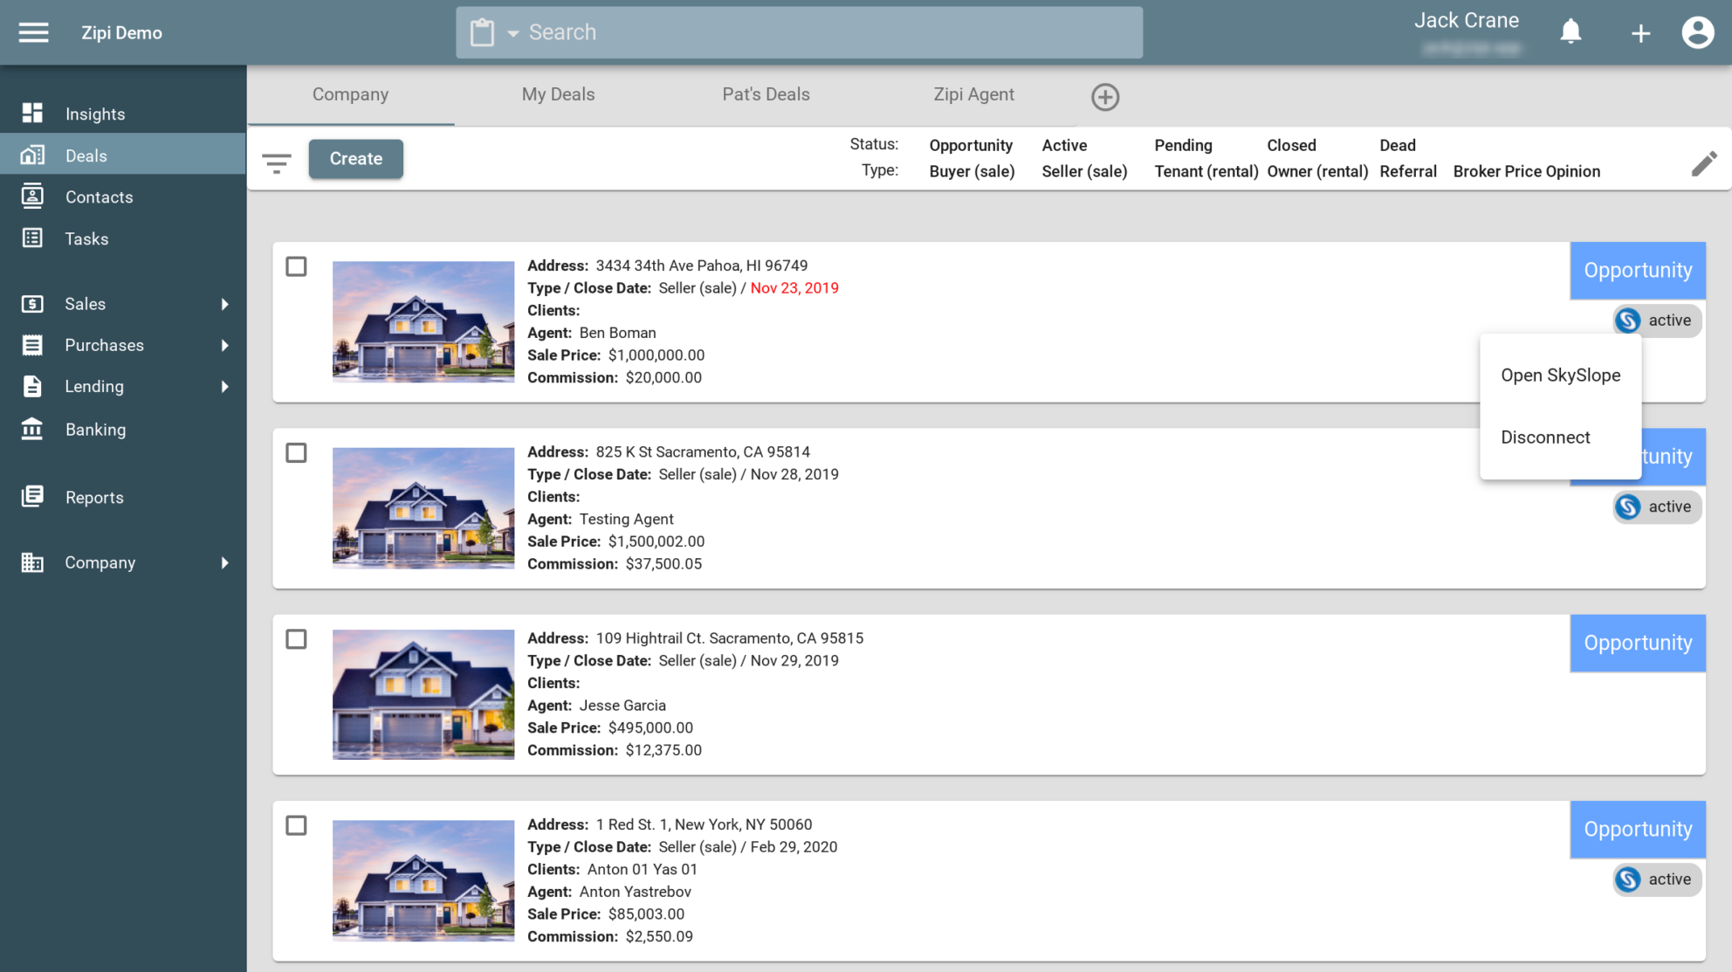Click the Create button
Screen dimensions: 1732x972
[x=355, y=158]
